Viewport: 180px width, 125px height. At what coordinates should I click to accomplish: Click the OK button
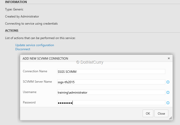tap(148, 113)
